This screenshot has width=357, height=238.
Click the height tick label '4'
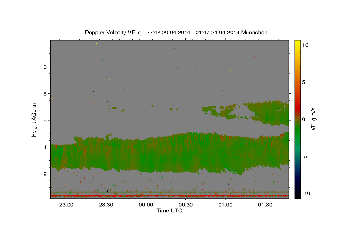(45, 147)
